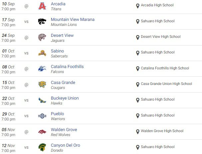Open the Canyon Del Oro team link
Viewport: 202px width, 154px height.
coord(65,145)
